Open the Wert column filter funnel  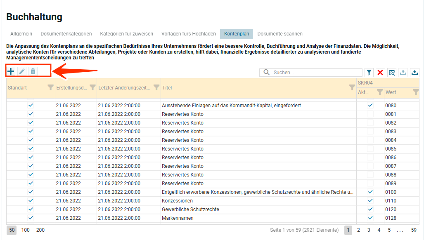pyautogui.click(x=416, y=92)
